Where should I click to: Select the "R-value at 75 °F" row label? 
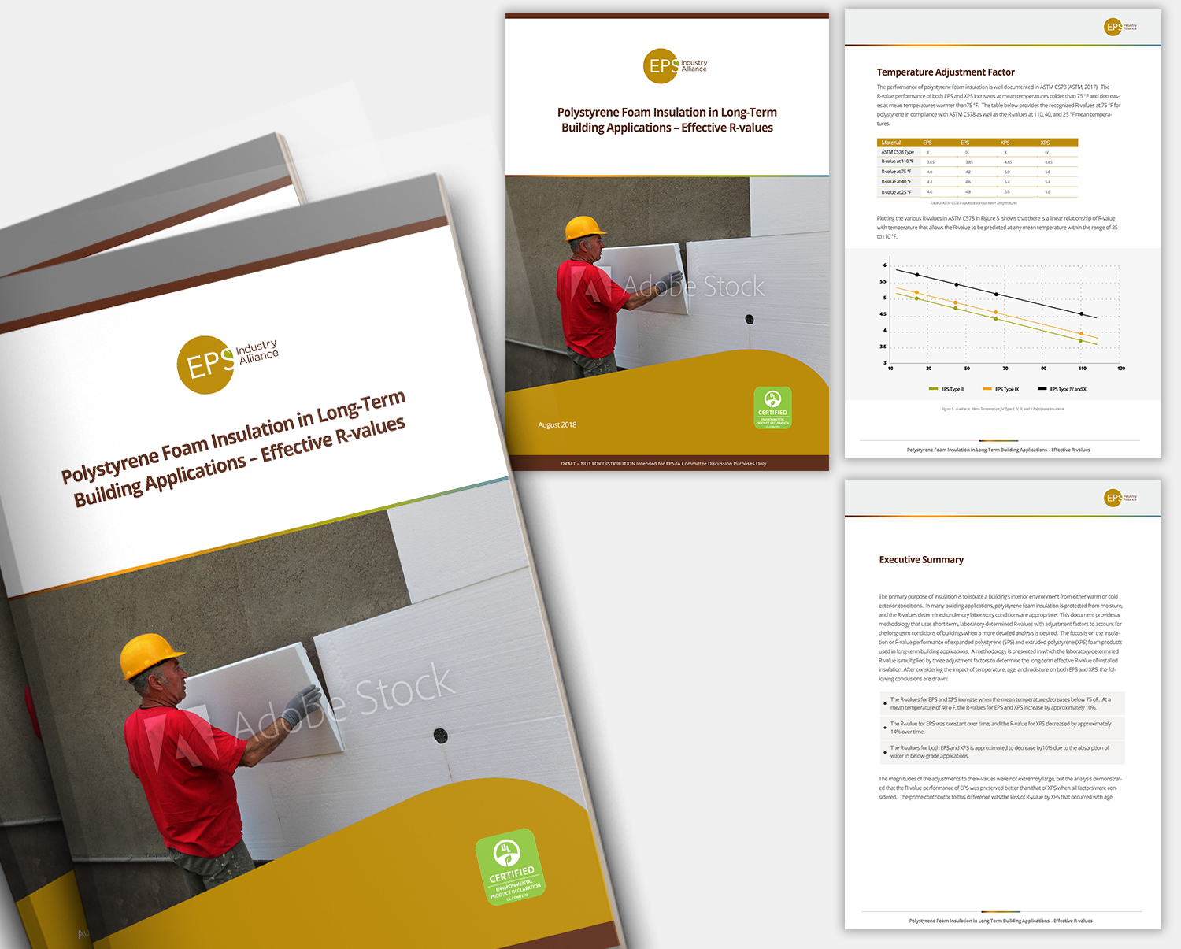(x=896, y=172)
